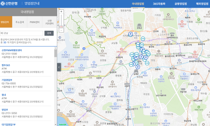Click the map zoom-in plus button
The width and height of the screenshot is (210, 126).
click(x=61, y=12)
